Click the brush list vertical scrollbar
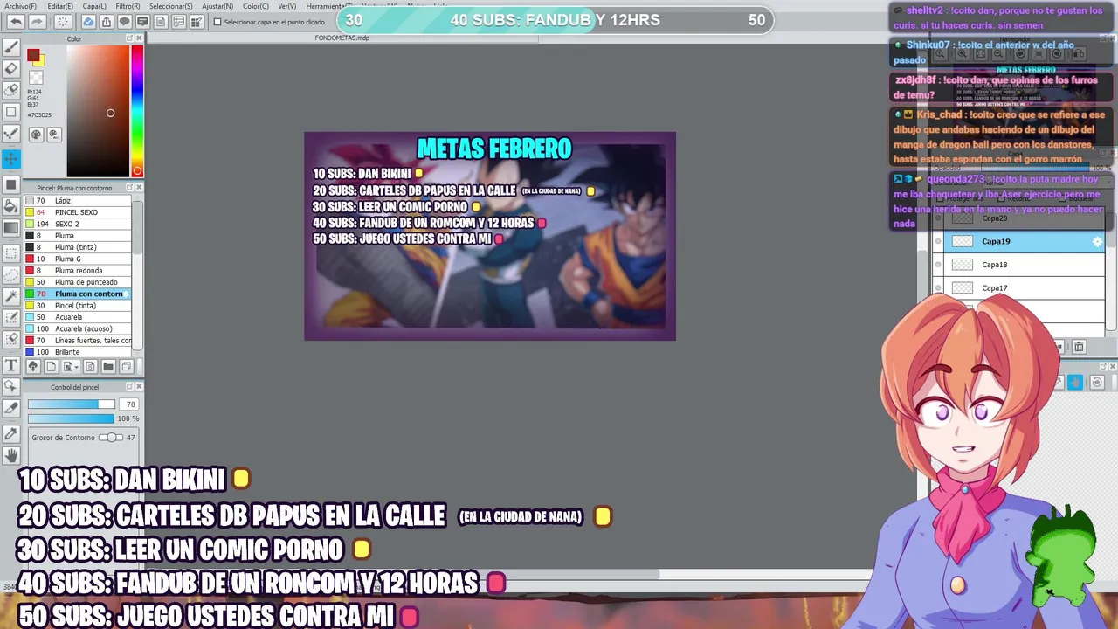 [x=136, y=276]
